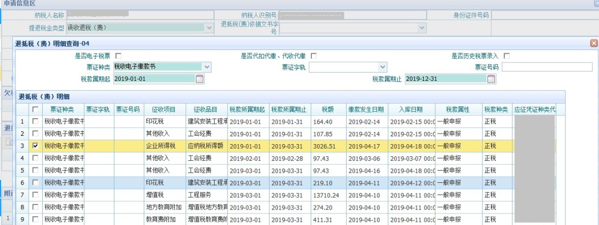Sort by 税款属性 column header
599x225 pixels.
click(459, 110)
